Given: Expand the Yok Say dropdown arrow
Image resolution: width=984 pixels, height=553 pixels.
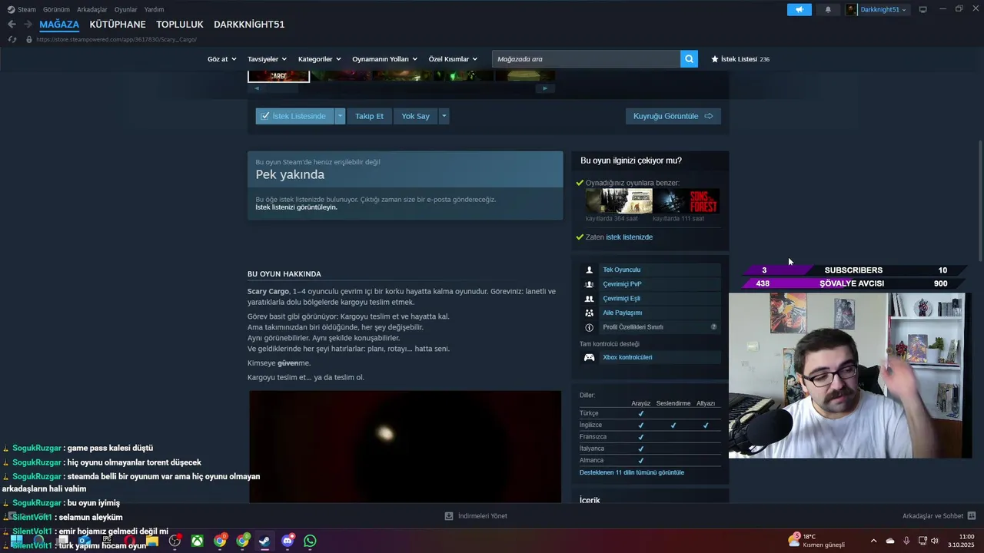Looking at the screenshot, I should (x=444, y=116).
